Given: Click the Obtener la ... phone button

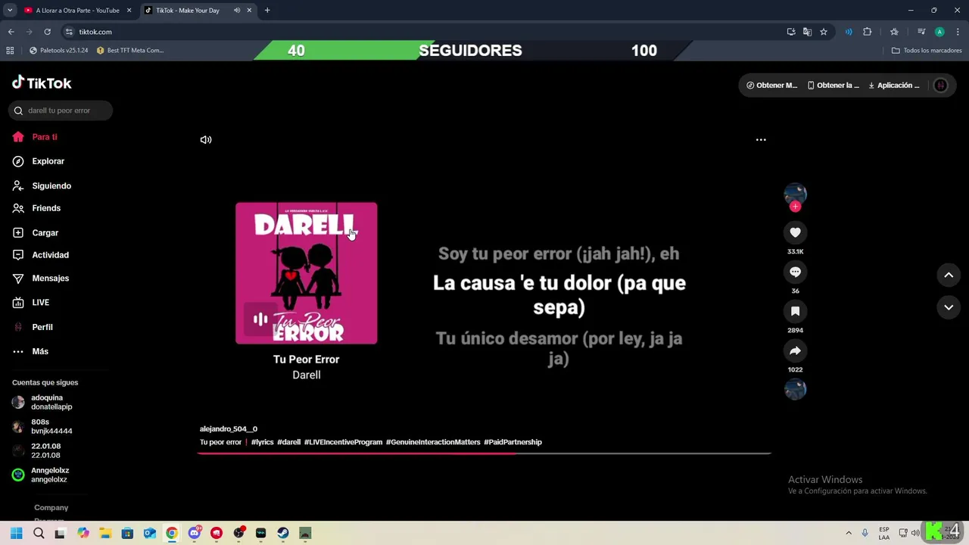Looking at the screenshot, I should [833, 86].
